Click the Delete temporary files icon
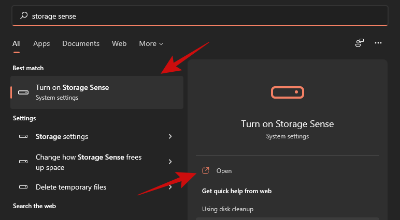The image size is (400, 220). [23, 187]
